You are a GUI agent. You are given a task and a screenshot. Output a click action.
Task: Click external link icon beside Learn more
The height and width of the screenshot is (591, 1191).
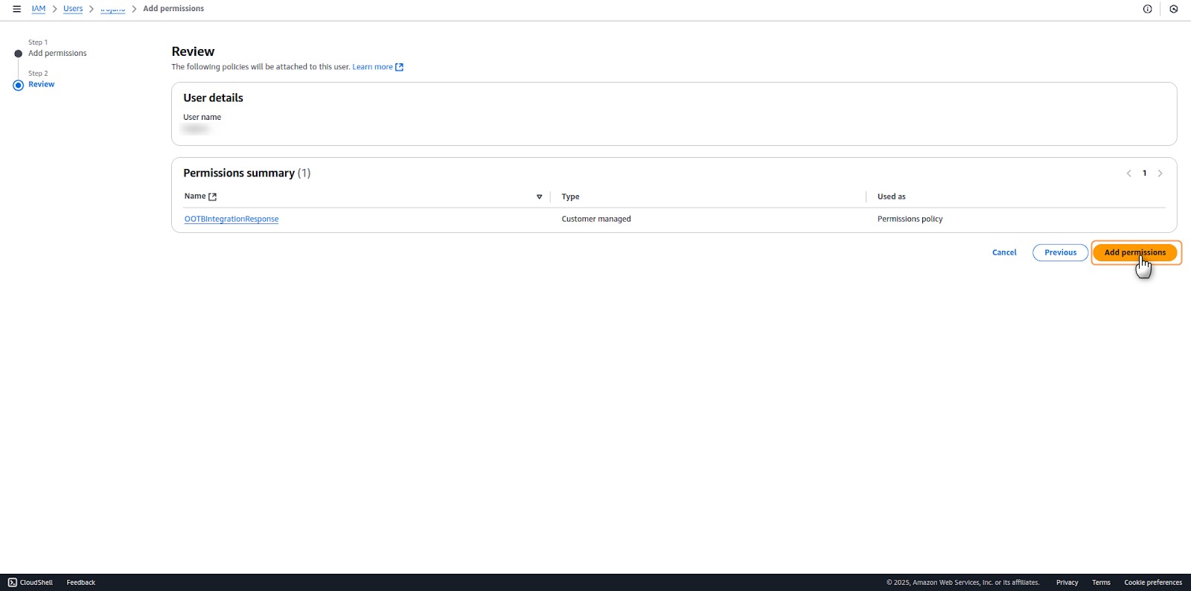(x=399, y=67)
